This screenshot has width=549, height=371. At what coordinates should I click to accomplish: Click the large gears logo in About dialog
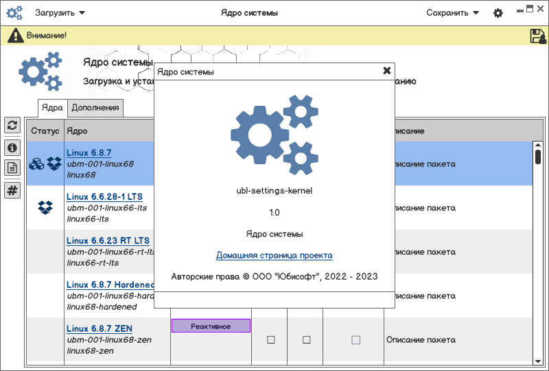pyautogui.click(x=274, y=135)
